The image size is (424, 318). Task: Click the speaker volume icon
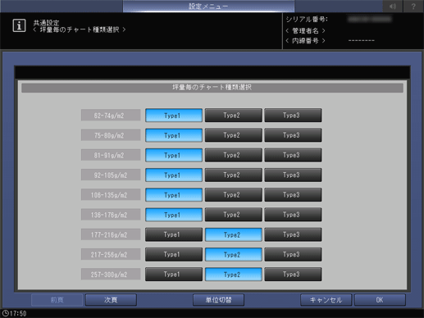(x=393, y=6)
